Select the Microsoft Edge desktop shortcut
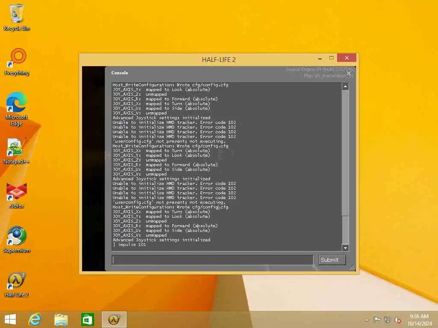The width and height of the screenshot is (438, 328). [x=17, y=109]
